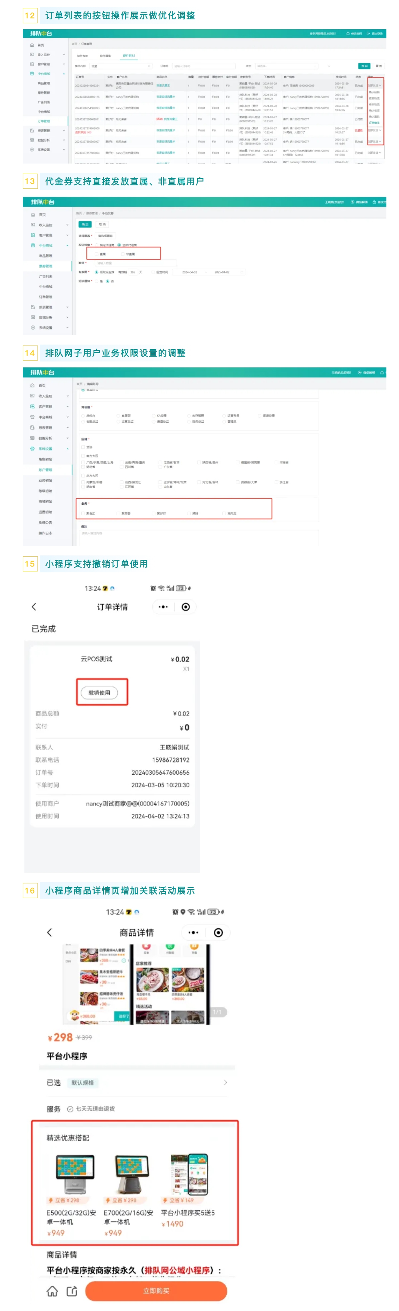The height and width of the screenshot is (1311, 399).
Task: Click 客户管理 icon in voucher issuing screen sidebar
Action: 33,235
